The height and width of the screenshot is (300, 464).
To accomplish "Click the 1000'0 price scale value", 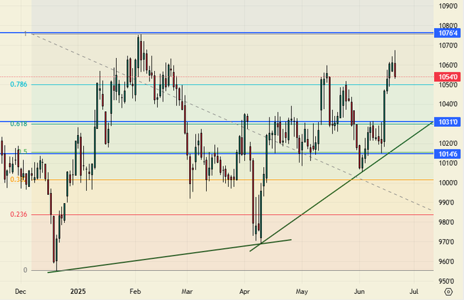I will [448, 183].
